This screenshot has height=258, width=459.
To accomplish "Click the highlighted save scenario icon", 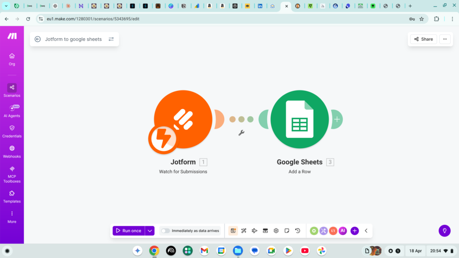I will pyautogui.click(x=233, y=231).
